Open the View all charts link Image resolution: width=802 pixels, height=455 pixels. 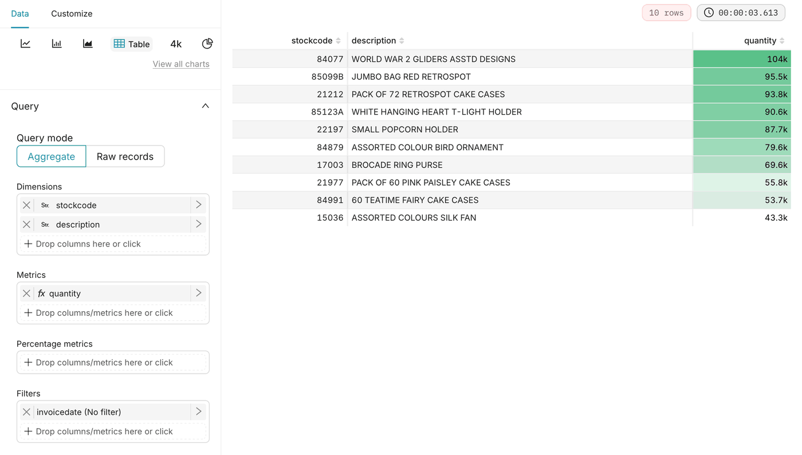click(181, 64)
